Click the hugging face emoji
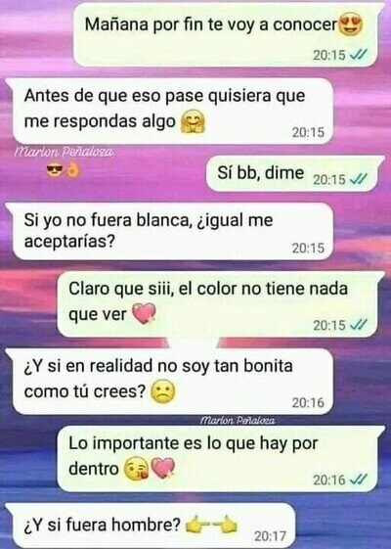This screenshot has width=391, height=549. (x=193, y=122)
